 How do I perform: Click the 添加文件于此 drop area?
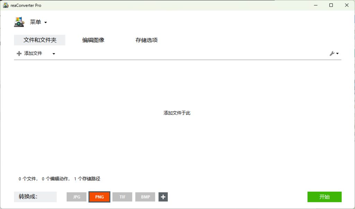coord(177,113)
